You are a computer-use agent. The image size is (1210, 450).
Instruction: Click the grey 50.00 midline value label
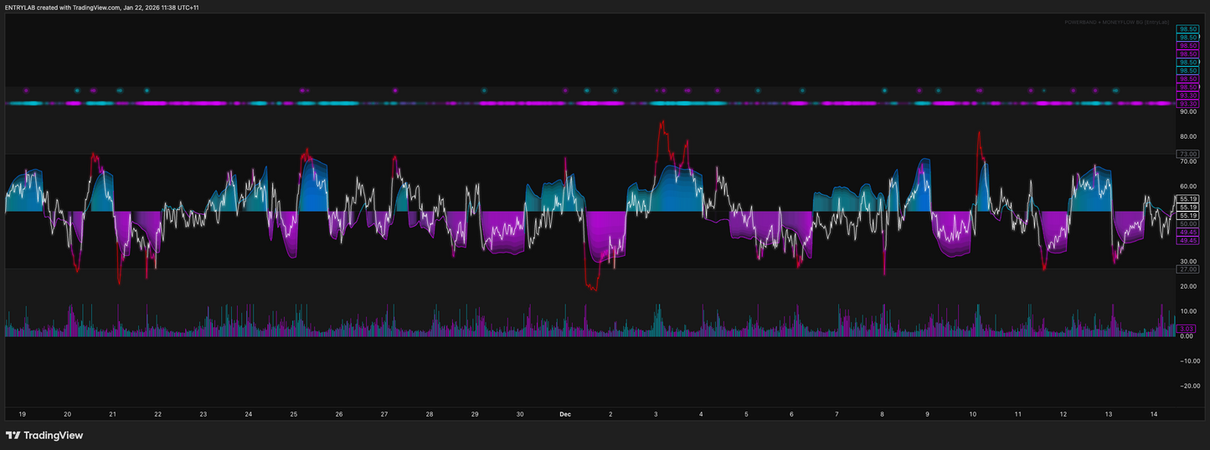click(x=1187, y=224)
